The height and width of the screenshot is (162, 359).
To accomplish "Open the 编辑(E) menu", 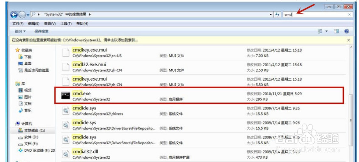I will (34, 24).
